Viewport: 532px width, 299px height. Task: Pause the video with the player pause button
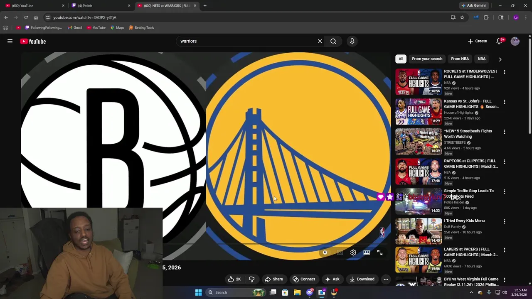click(325, 252)
